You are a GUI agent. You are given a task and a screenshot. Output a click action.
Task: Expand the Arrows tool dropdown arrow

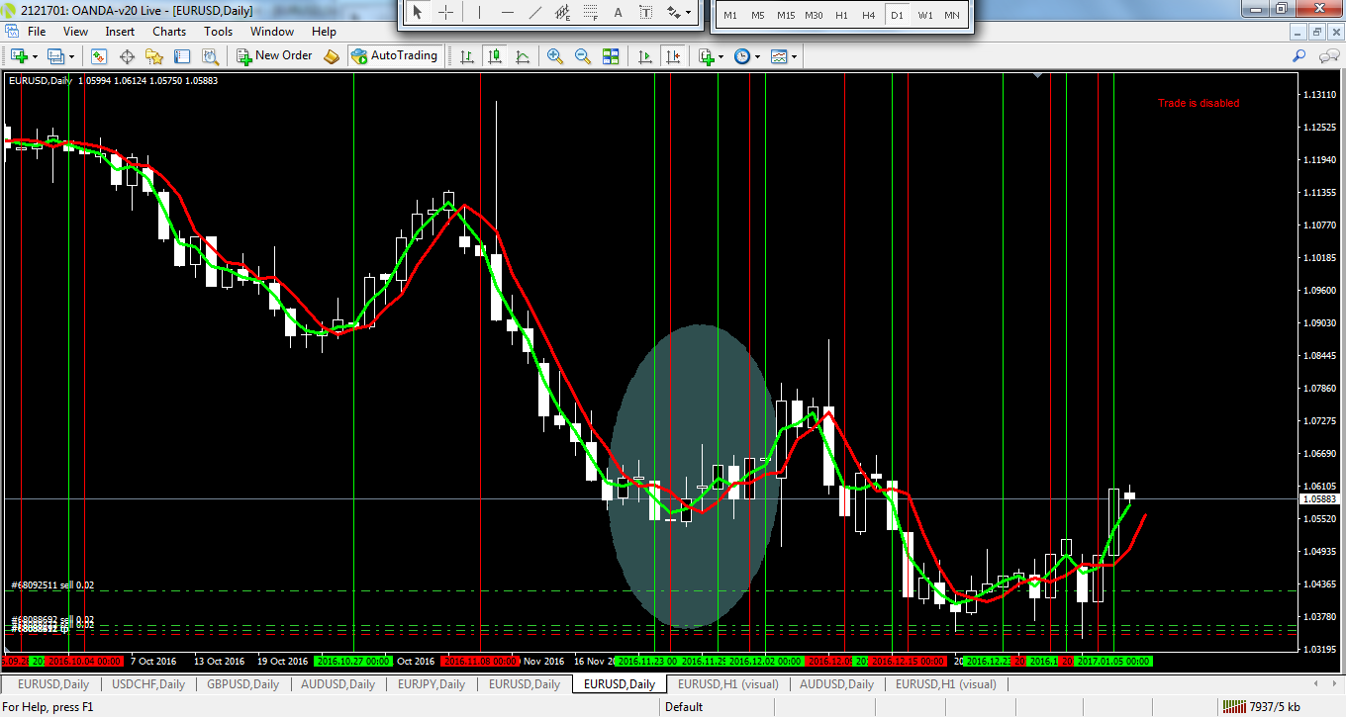click(x=688, y=13)
